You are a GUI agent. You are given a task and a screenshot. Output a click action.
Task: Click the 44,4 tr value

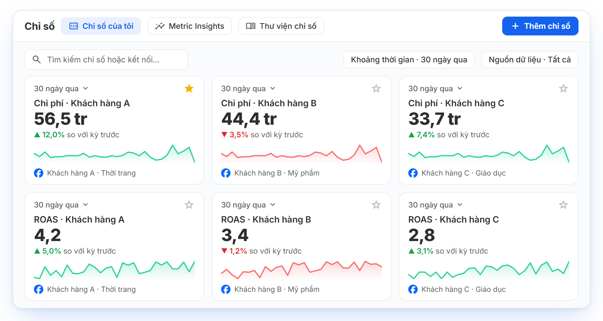(x=249, y=119)
